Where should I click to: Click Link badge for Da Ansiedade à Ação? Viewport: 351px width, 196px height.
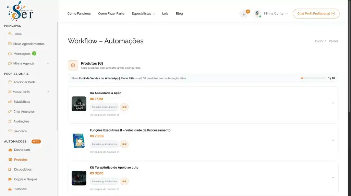point(124,107)
